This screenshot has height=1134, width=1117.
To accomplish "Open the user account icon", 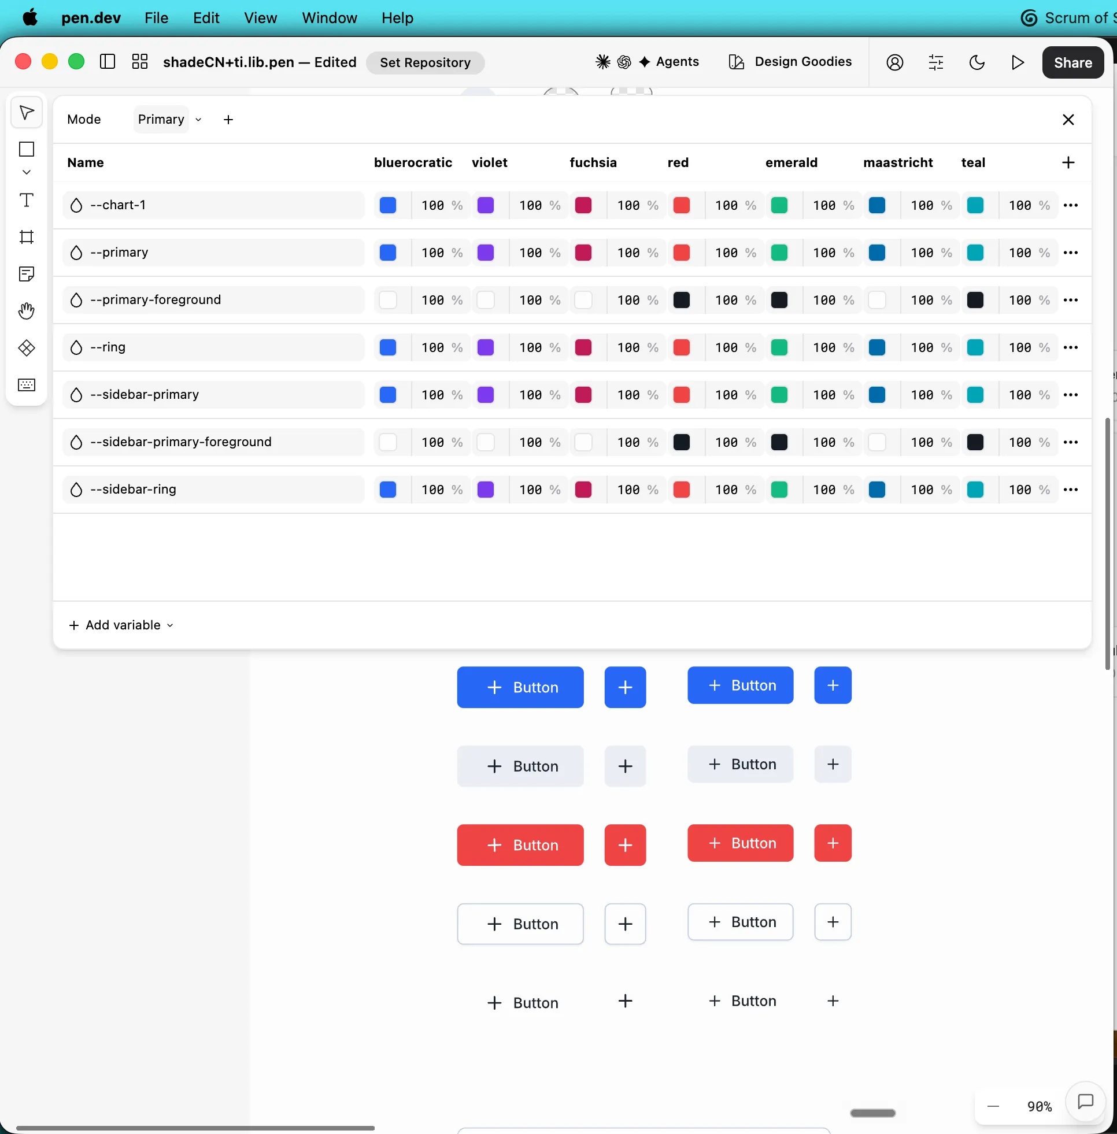I will point(894,62).
